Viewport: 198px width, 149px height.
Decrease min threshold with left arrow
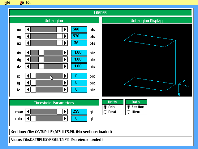28,119
